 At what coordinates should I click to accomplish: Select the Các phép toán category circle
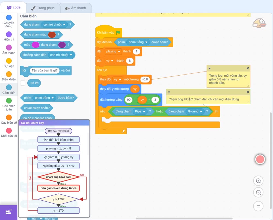click(x=9, y=101)
